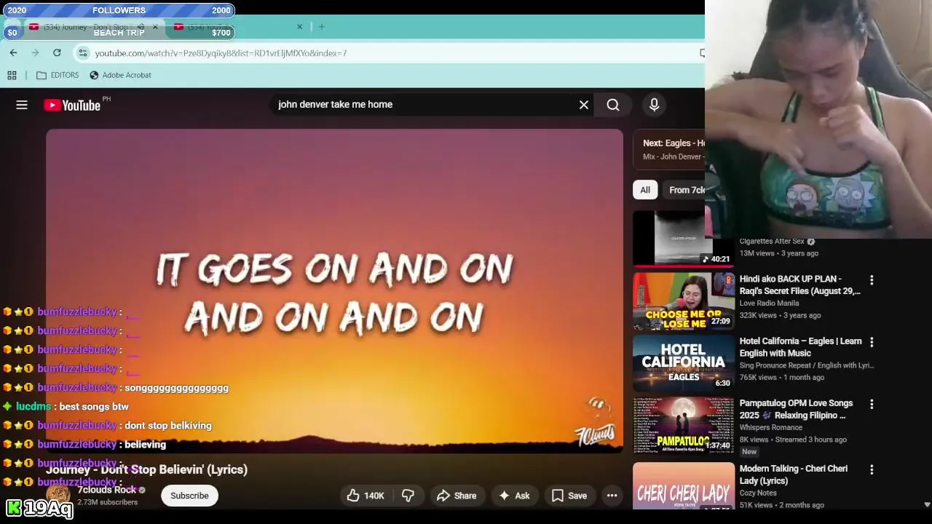Open the 7clouds Rock channel page
The width and height of the screenshot is (932, 524).
point(106,490)
